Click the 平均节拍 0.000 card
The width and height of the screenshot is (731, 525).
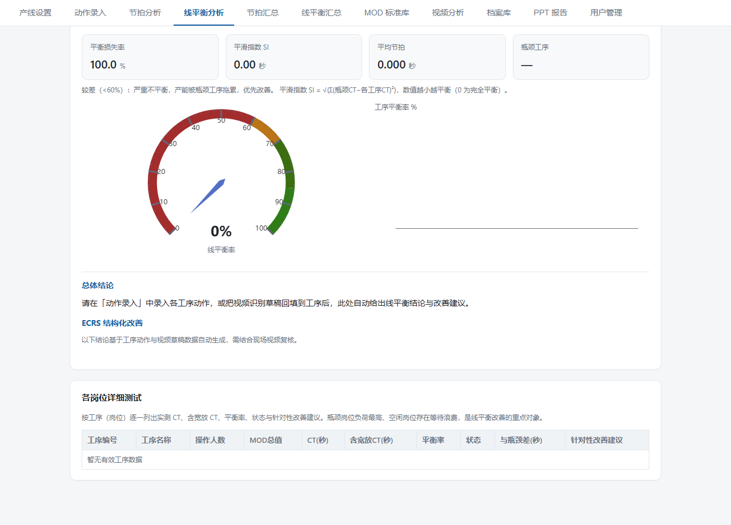click(437, 57)
